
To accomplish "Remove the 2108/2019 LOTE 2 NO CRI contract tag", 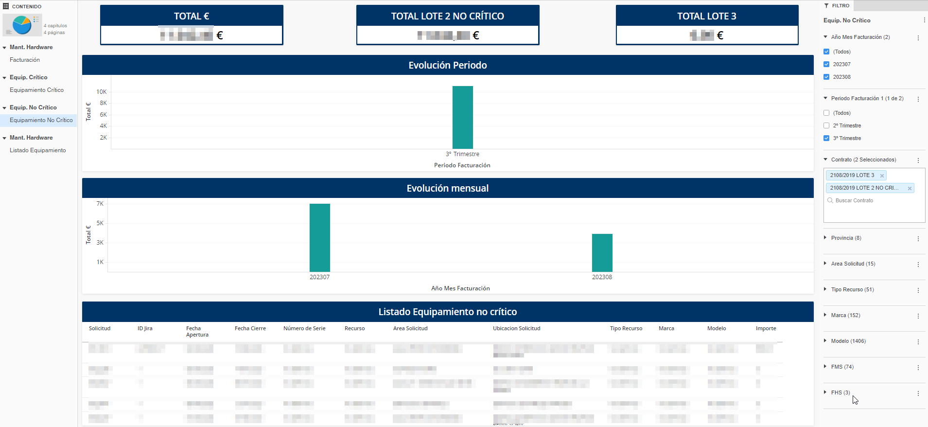I will [x=910, y=188].
